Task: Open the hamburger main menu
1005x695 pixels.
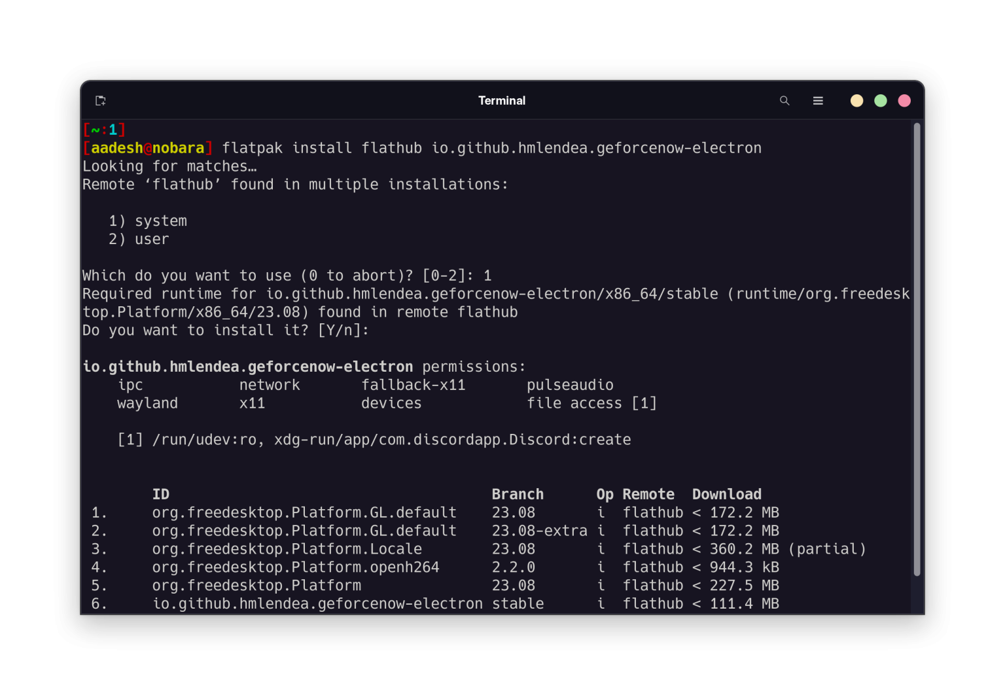Action: click(818, 100)
